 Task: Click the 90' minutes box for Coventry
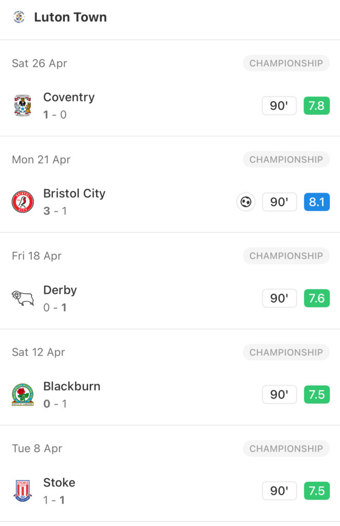[279, 106]
